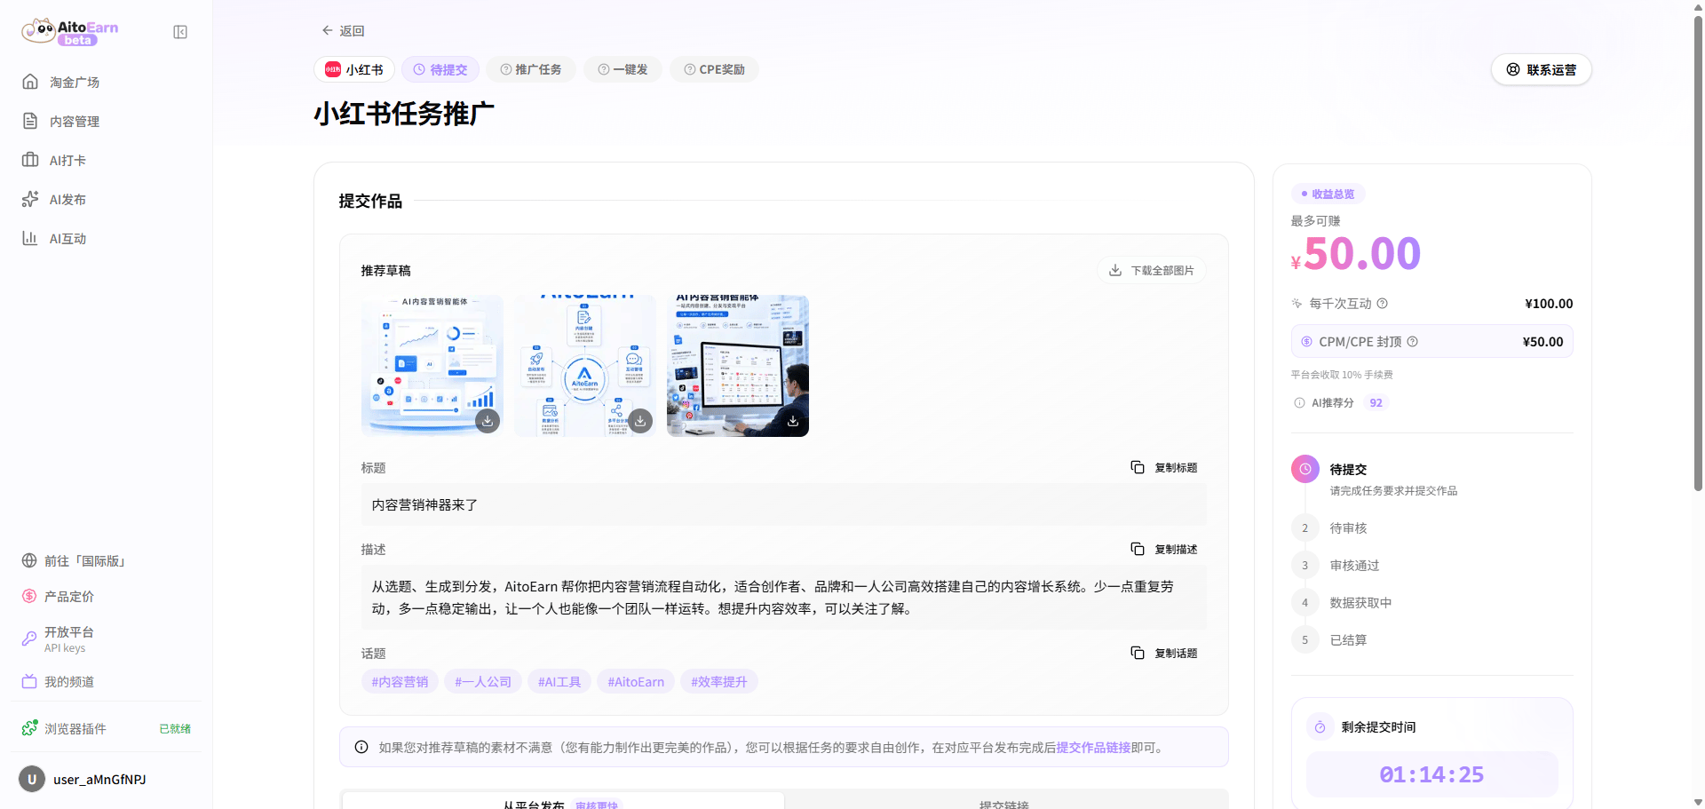Click the page's vertical scrollbar
Screen dimensions: 1705x809
click(x=1698, y=253)
